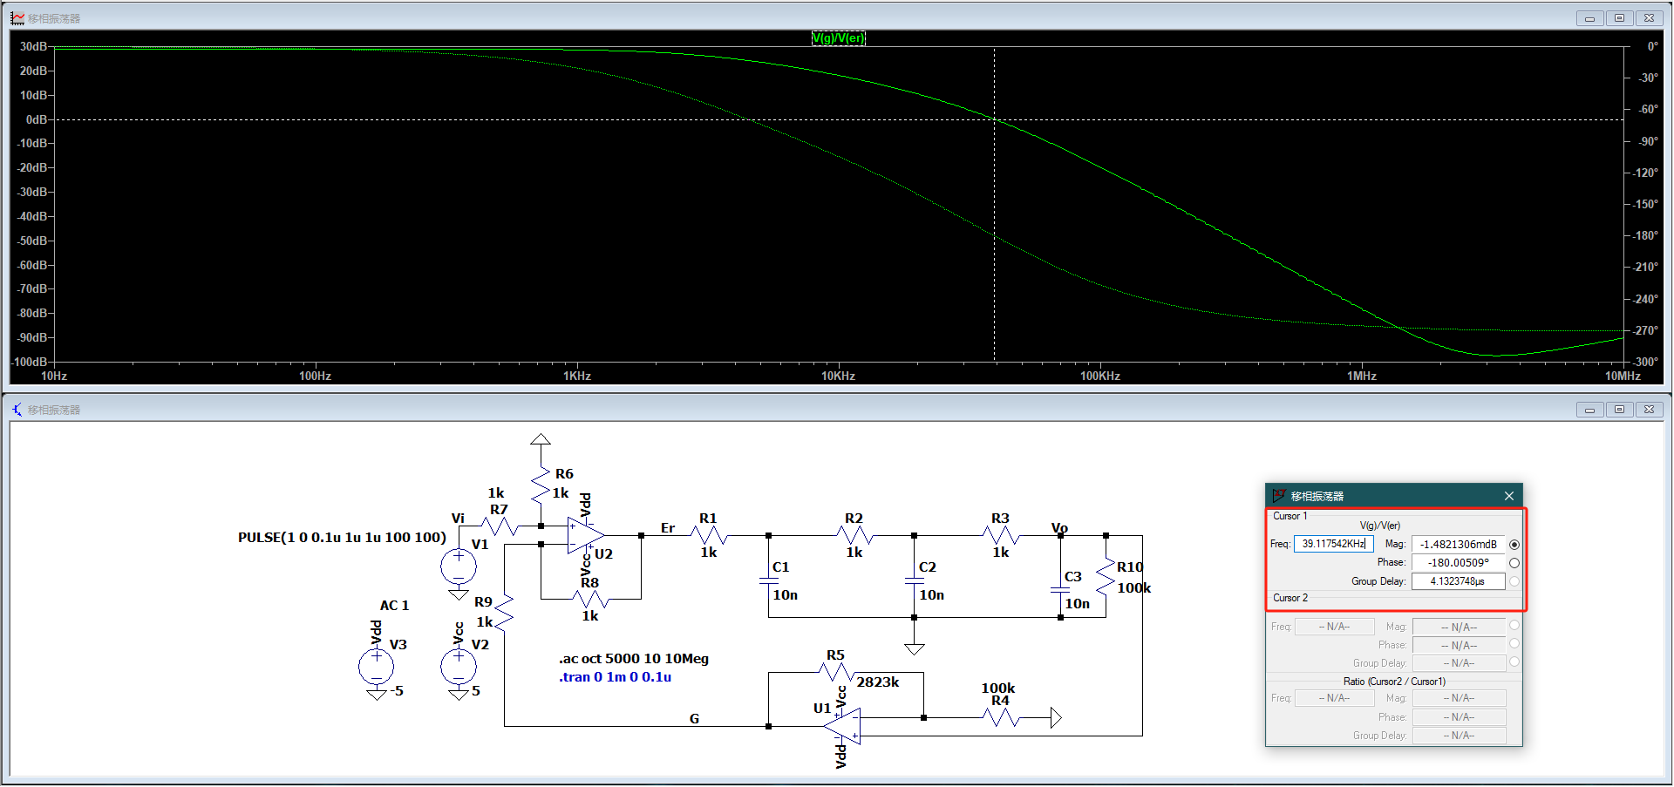Minimize the plot window
Viewport: 1674px width, 787px height.
[1590, 18]
